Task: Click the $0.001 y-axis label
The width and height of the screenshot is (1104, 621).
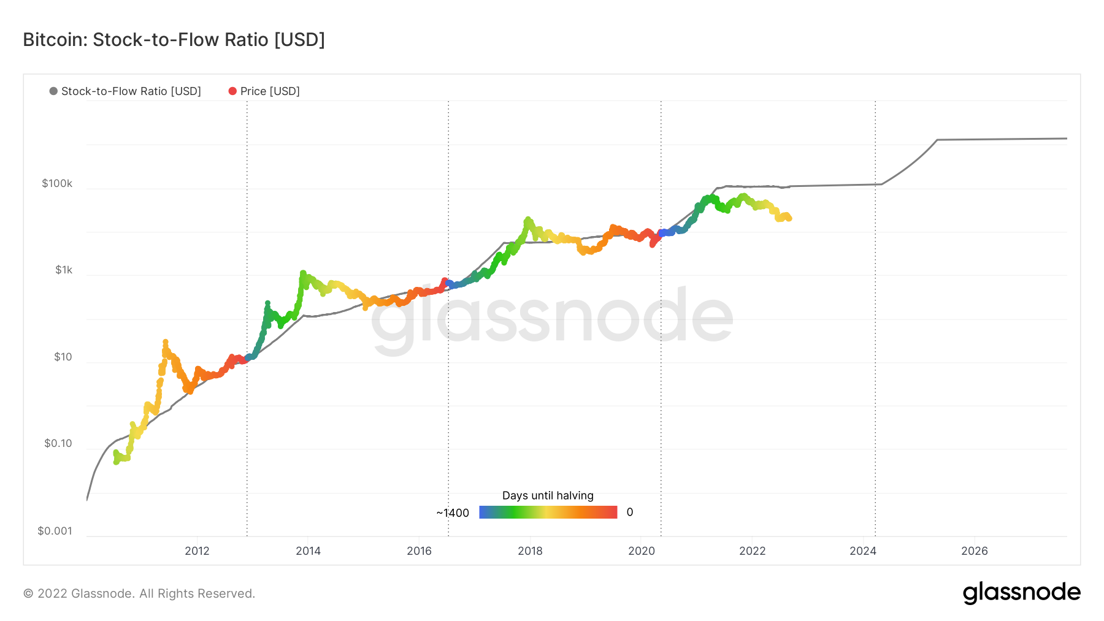Action: pyautogui.click(x=55, y=531)
